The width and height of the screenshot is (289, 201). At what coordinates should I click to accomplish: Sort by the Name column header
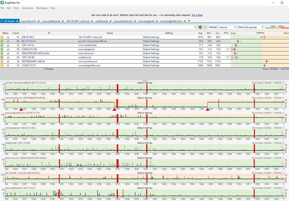pyautogui.click(x=110, y=33)
